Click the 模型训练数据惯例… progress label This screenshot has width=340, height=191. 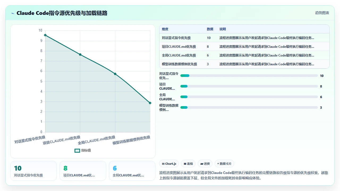click(x=169, y=107)
